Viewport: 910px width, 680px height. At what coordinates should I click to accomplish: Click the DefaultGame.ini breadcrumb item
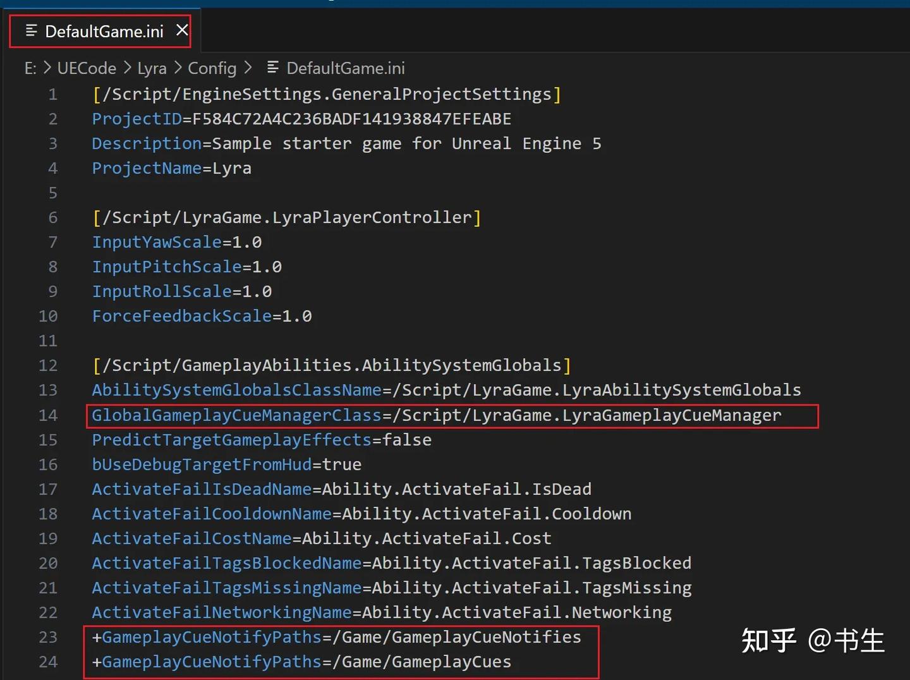coord(346,68)
